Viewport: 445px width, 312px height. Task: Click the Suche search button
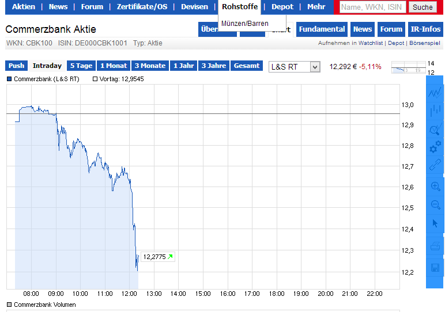click(x=423, y=7)
